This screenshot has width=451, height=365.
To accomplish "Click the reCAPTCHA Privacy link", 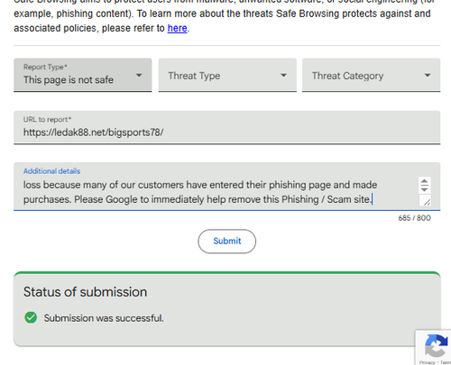I will [427, 362].
